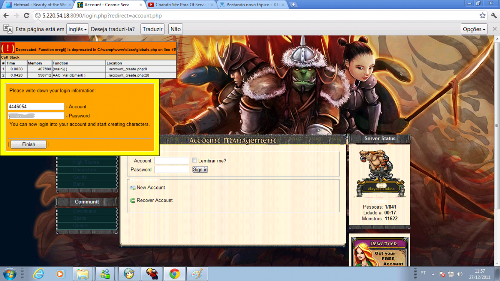Click the translate icon in the translation bar
Screen dimensions: 500x281
(x=8, y=29)
